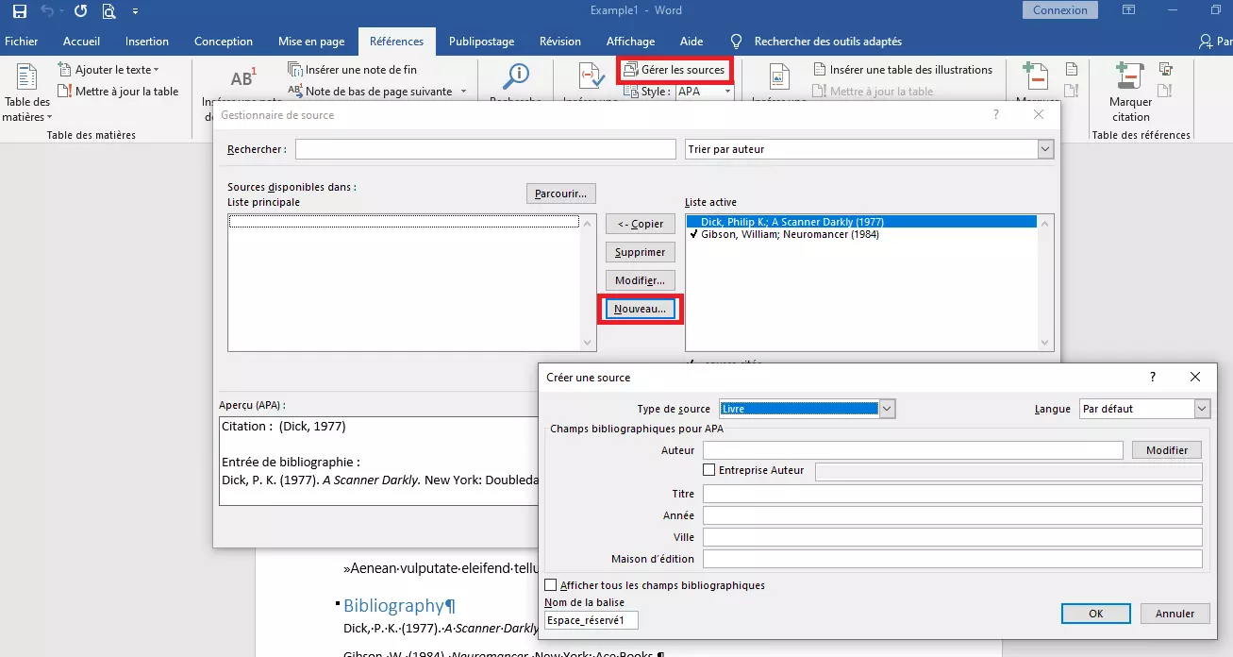Select Gibson, William; Neuromancer in Liste active

[862, 234]
